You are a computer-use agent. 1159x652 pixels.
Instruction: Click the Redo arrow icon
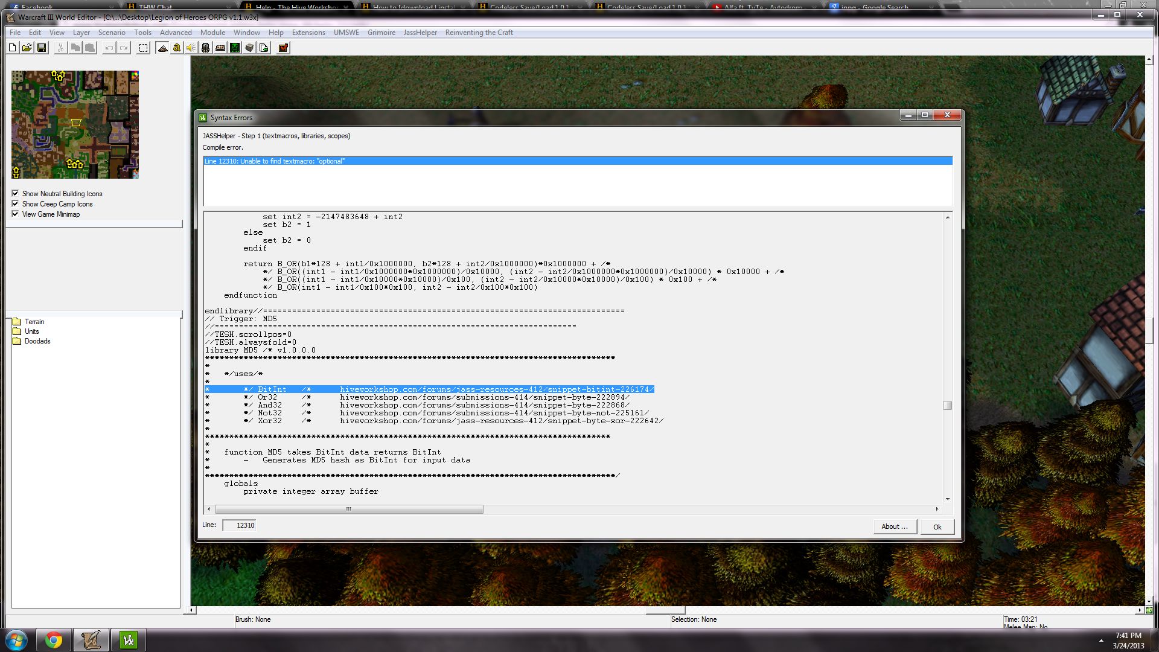point(123,48)
